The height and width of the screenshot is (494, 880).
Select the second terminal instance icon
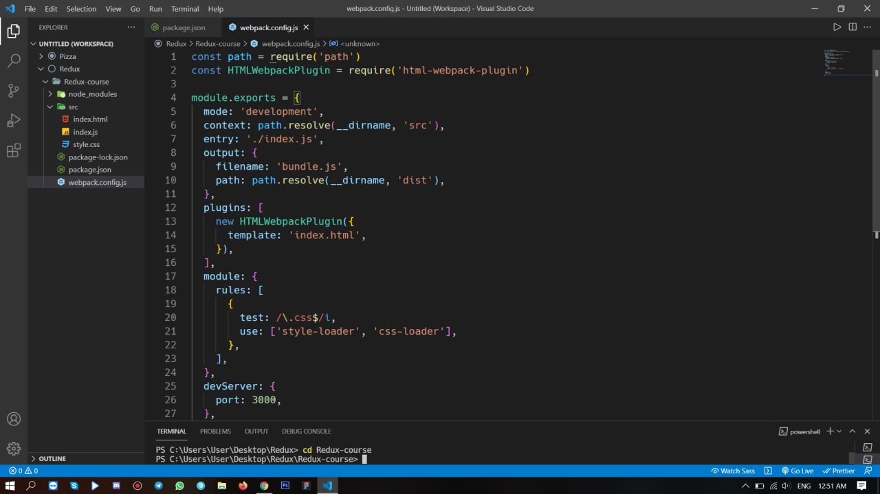(868, 459)
